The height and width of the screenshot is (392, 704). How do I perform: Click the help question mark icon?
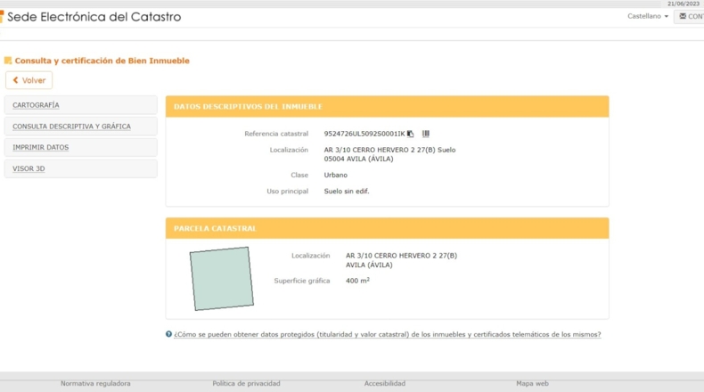pyautogui.click(x=168, y=334)
